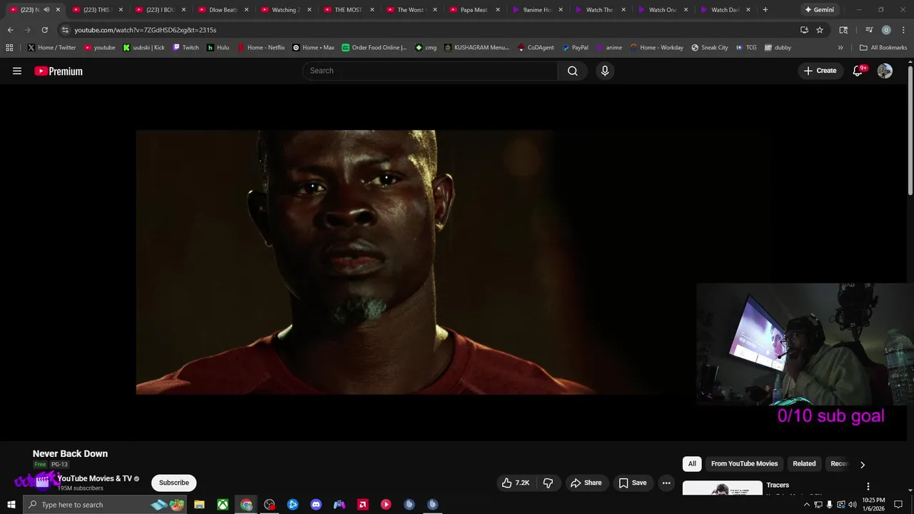Select From YouTube Movies chip
914x514 pixels.
tap(744, 464)
